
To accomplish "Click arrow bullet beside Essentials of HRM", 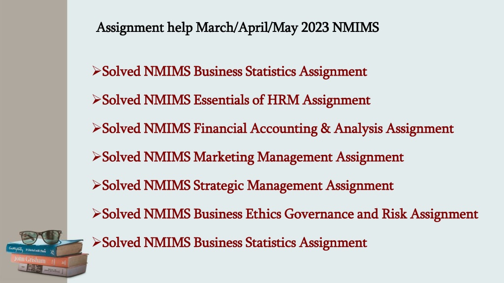I will [x=96, y=99].
